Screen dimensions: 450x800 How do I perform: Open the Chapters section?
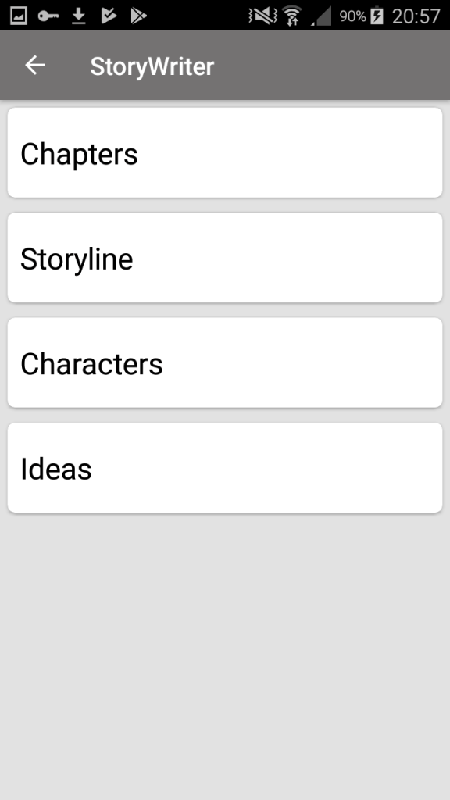(225, 152)
